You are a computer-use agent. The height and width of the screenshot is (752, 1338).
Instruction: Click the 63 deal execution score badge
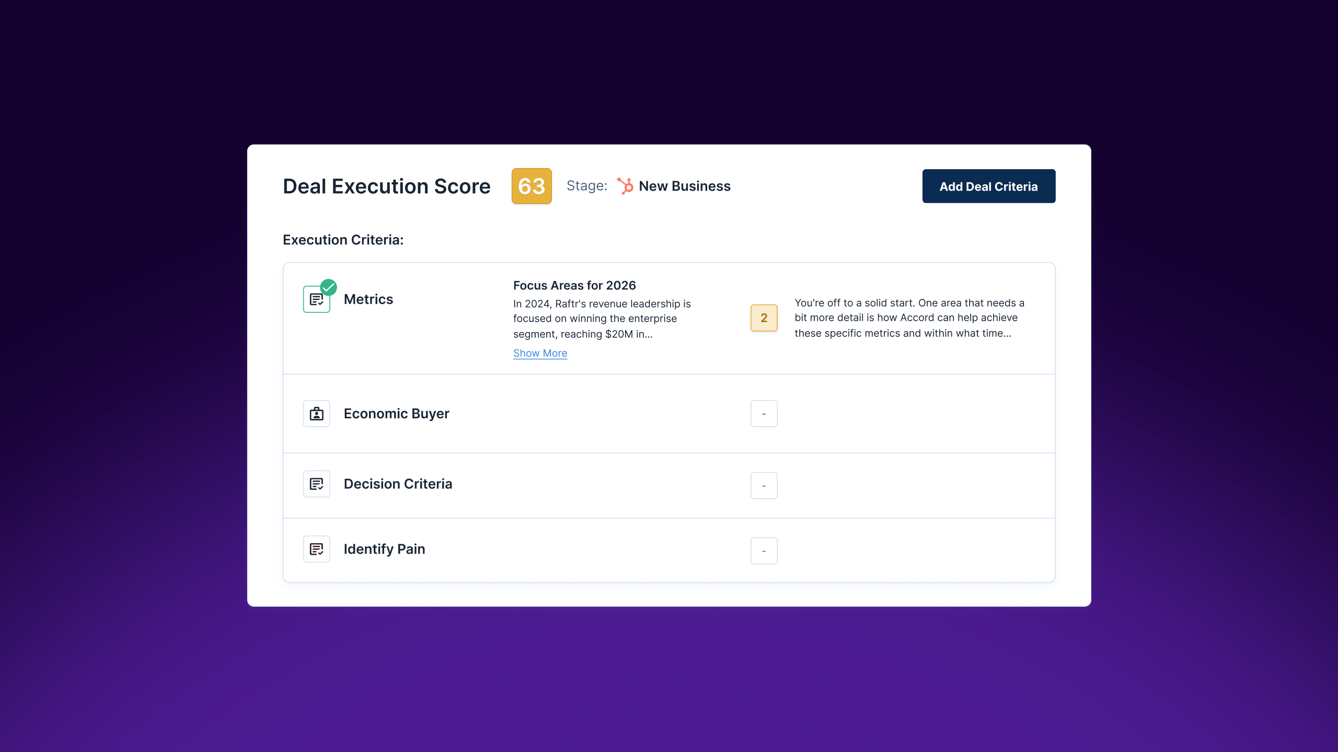531,186
